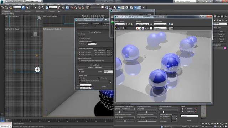This screenshot has width=228, height=128.
Task: Click the Bind to Space Warp tool
Action: [x=10, y=7]
